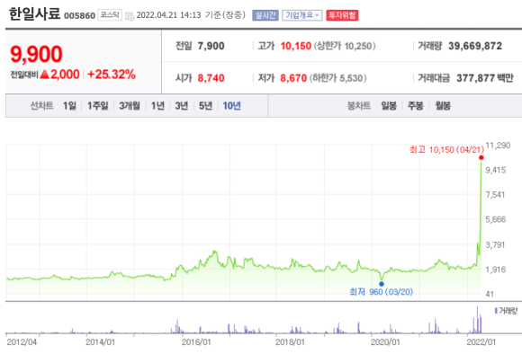522x354 pixels.
Task: Click the +25.32% change rate
Action: coord(112,74)
